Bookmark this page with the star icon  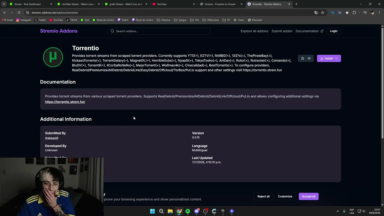coord(322,13)
